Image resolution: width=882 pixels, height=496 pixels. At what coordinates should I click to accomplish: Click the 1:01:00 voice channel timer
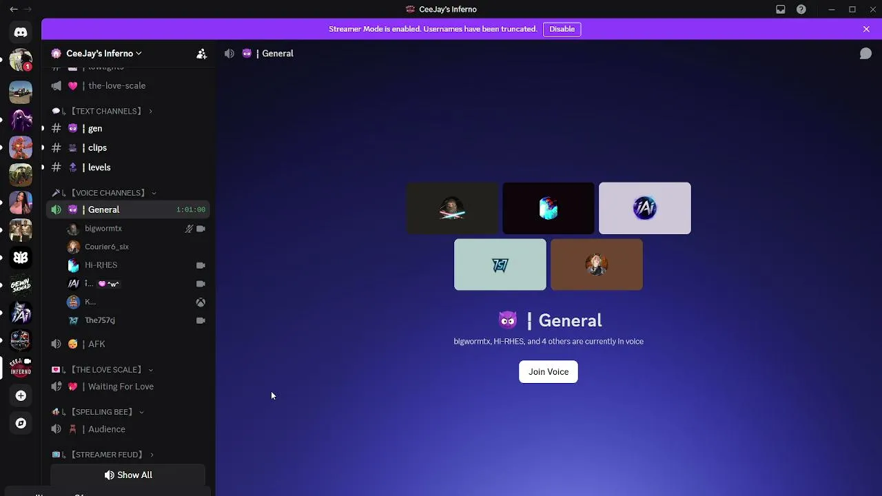coord(191,210)
